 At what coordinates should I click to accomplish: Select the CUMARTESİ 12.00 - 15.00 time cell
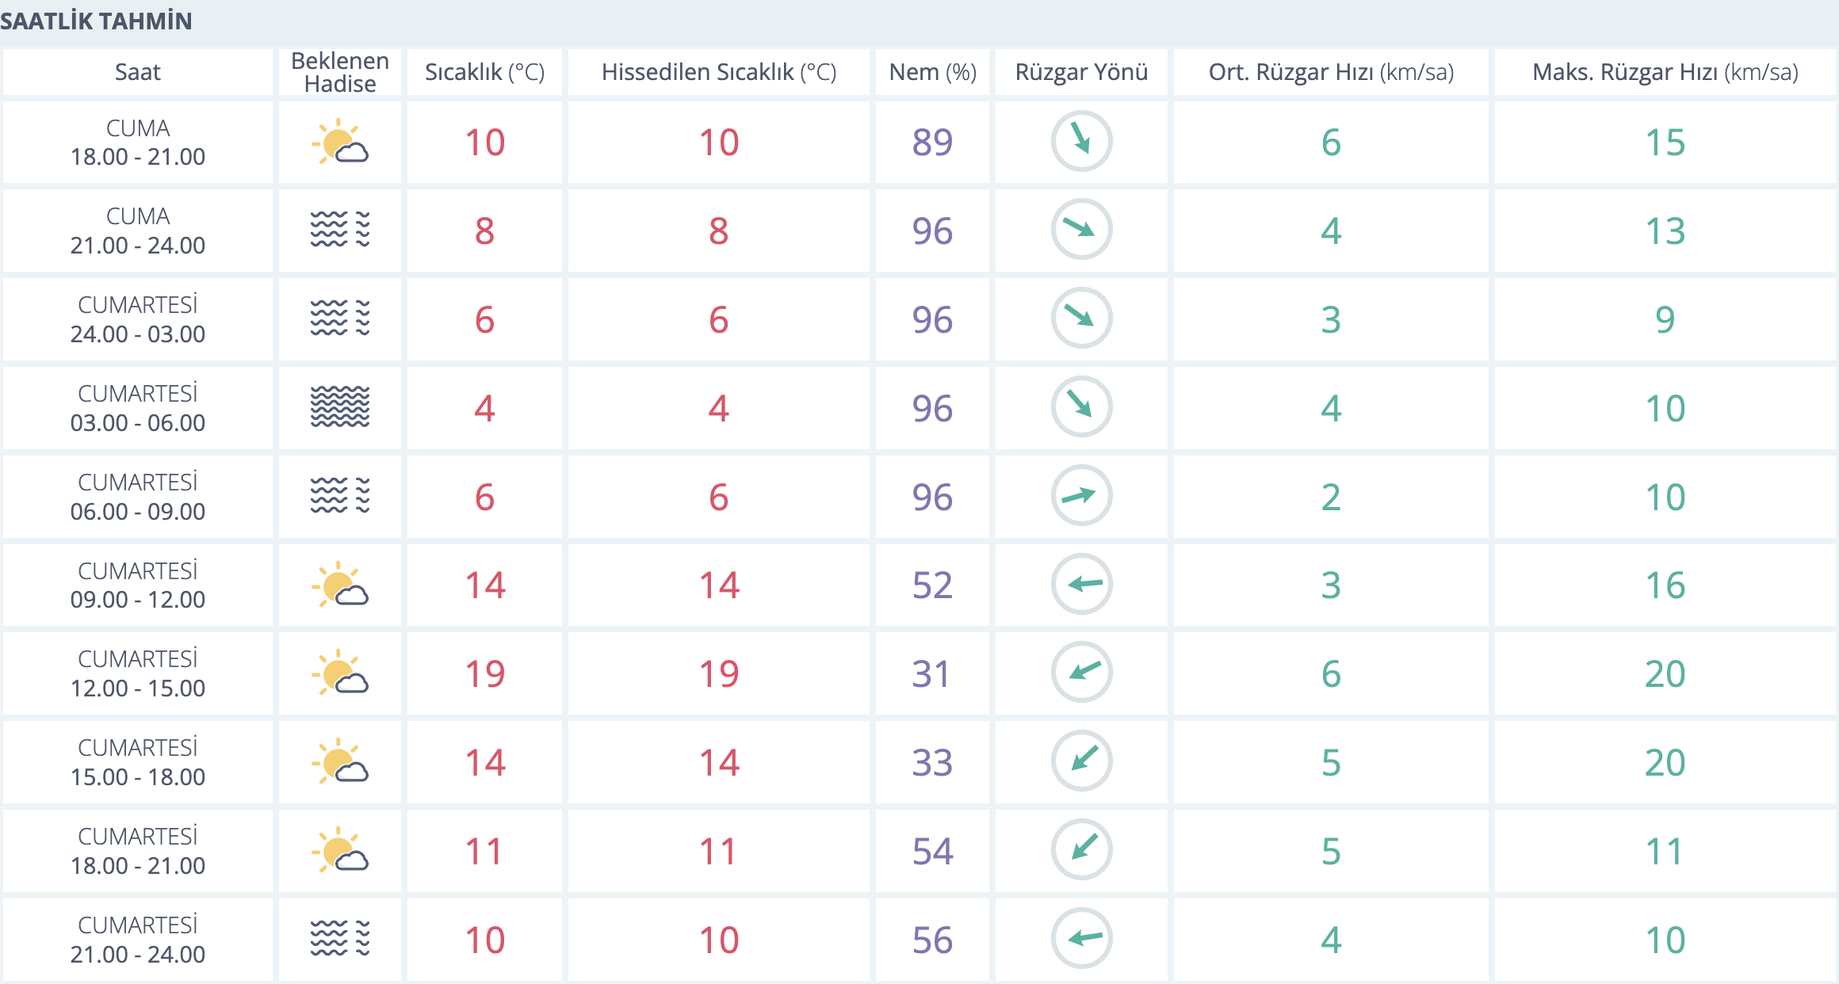pos(138,673)
